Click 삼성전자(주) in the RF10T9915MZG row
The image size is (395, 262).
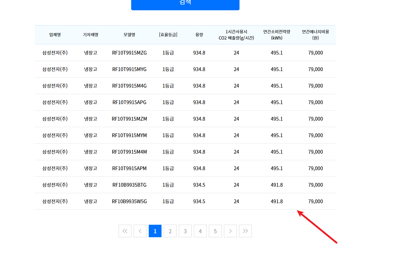click(x=55, y=53)
